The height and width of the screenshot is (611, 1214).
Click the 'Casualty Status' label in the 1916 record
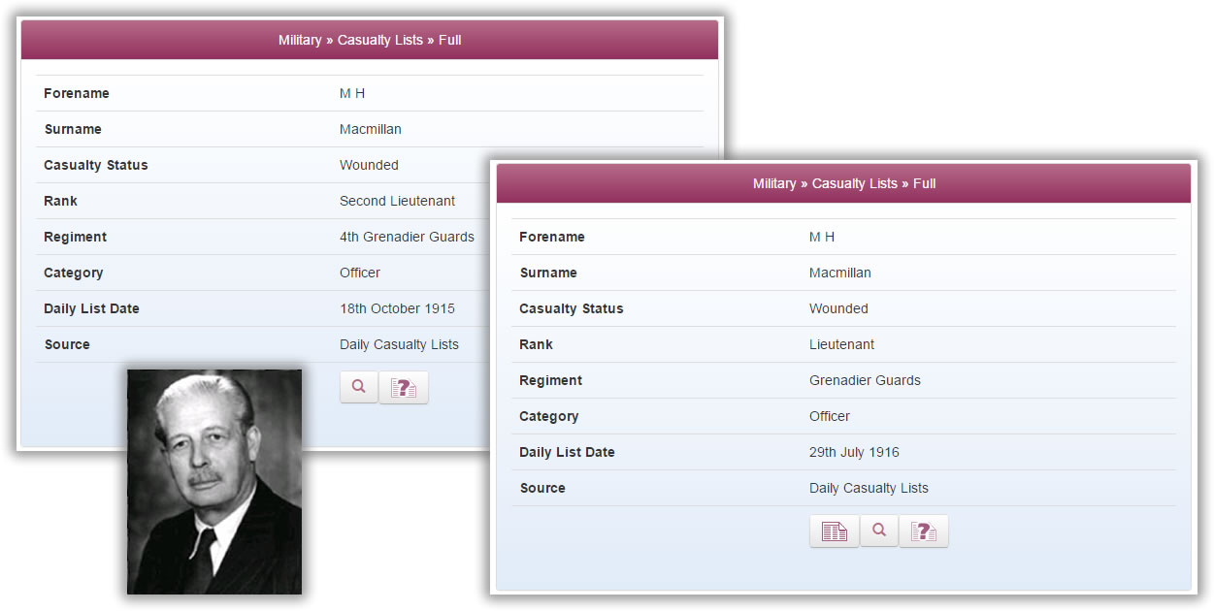572,308
